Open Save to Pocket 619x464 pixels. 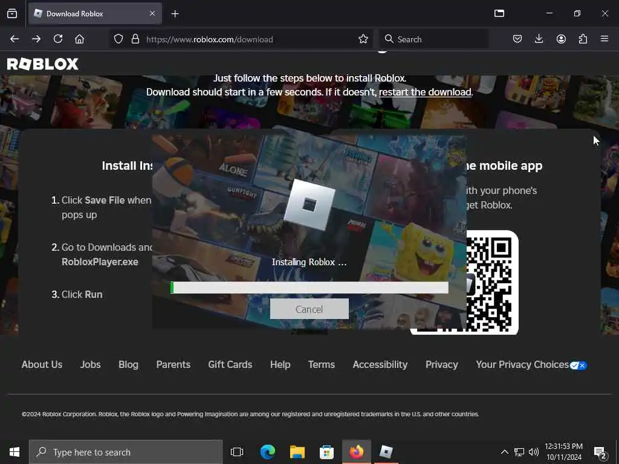[517, 39]
